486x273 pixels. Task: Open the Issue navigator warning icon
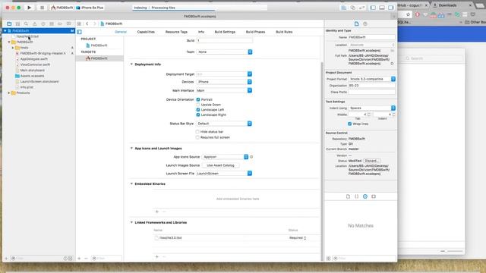click(x=35, y=24)
